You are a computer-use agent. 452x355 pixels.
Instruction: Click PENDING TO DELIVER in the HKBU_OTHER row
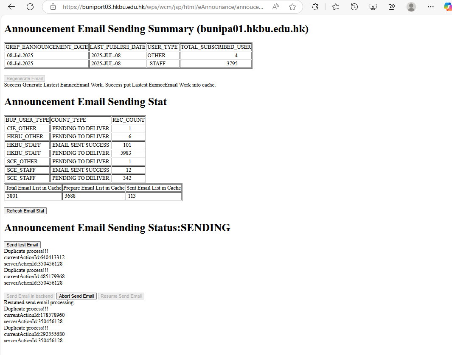81,136
